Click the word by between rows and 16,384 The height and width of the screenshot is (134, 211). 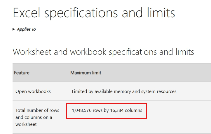[x=106, y=110]
